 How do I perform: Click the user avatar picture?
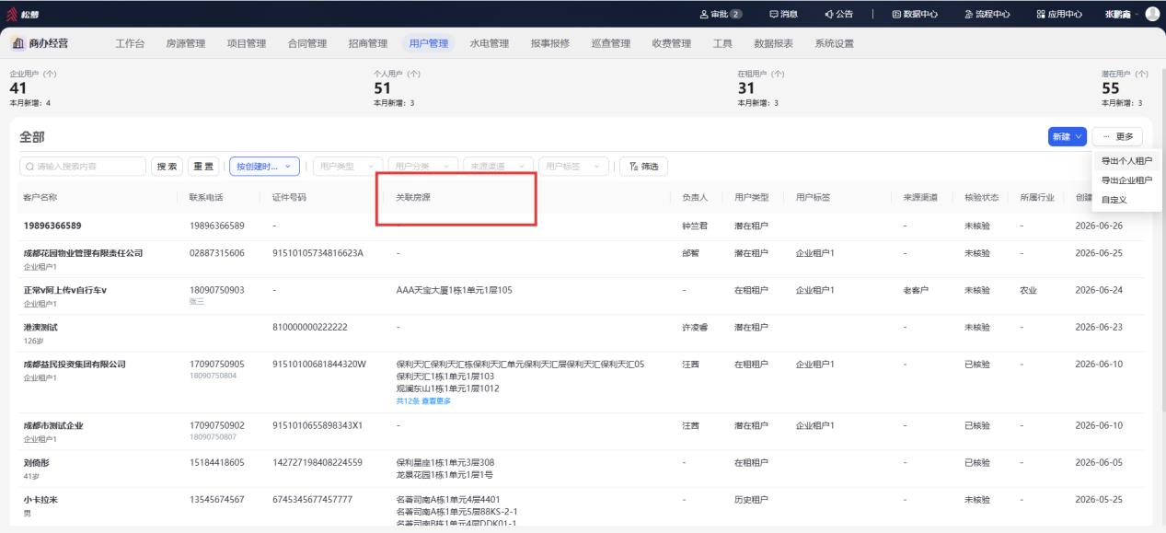pyautogui.click(x=1151, y=14)
